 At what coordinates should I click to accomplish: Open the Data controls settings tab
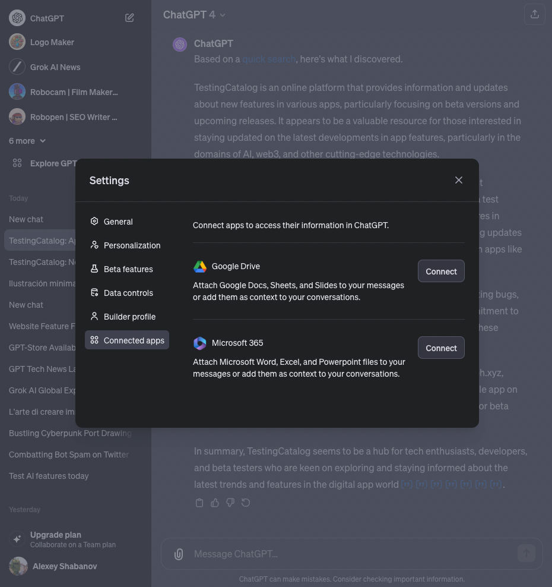(127, 293)
